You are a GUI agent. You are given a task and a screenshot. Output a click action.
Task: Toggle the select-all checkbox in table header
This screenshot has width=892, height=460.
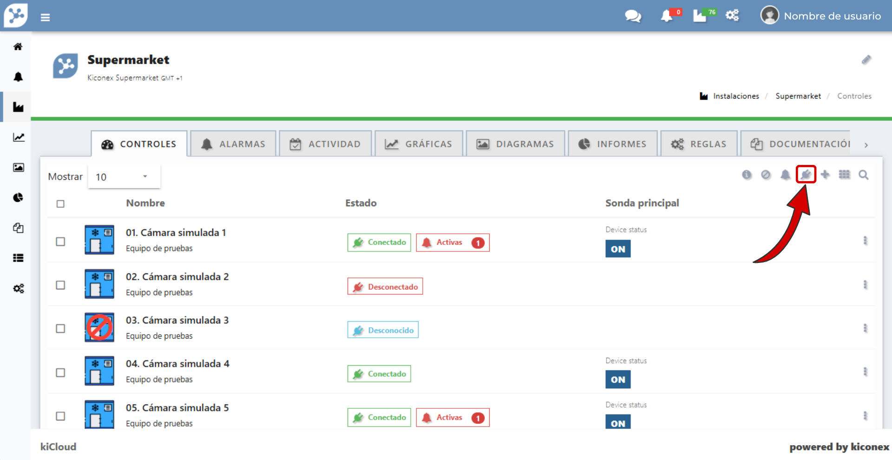click(60, 204)
